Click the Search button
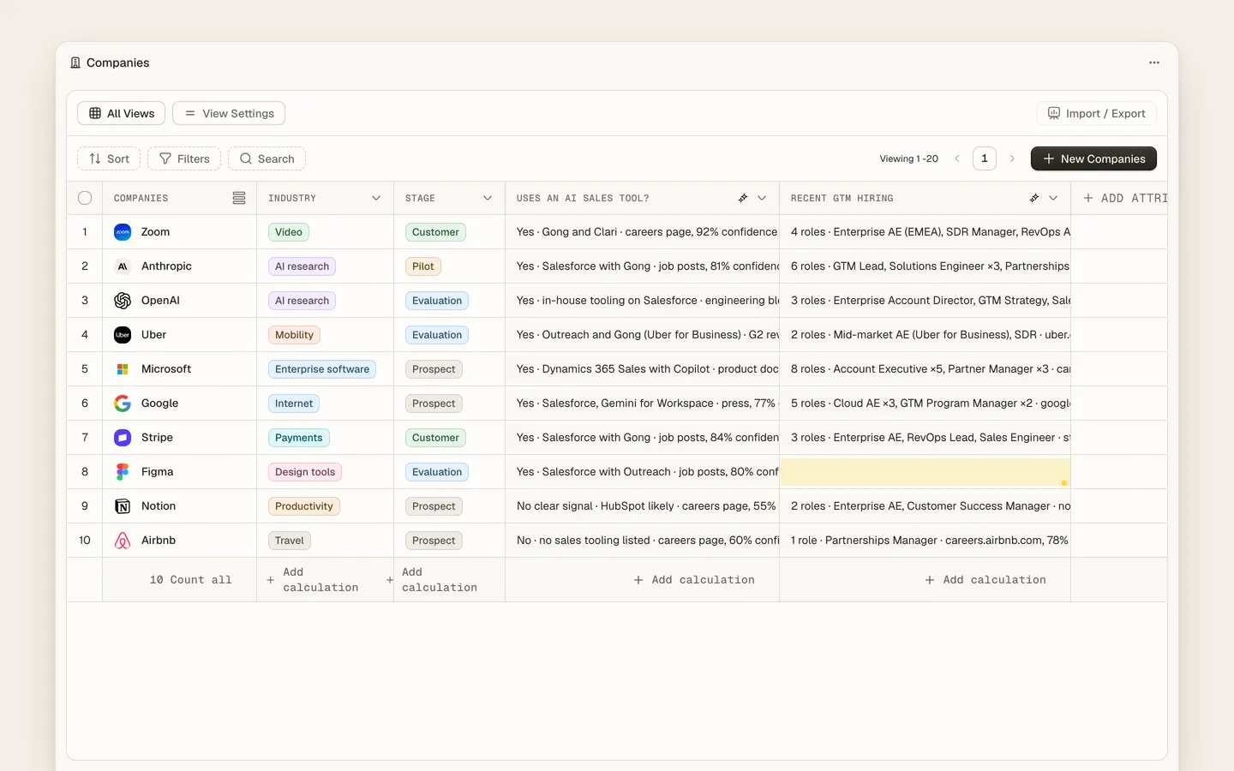1234x771 pixels. pos(267,158)
